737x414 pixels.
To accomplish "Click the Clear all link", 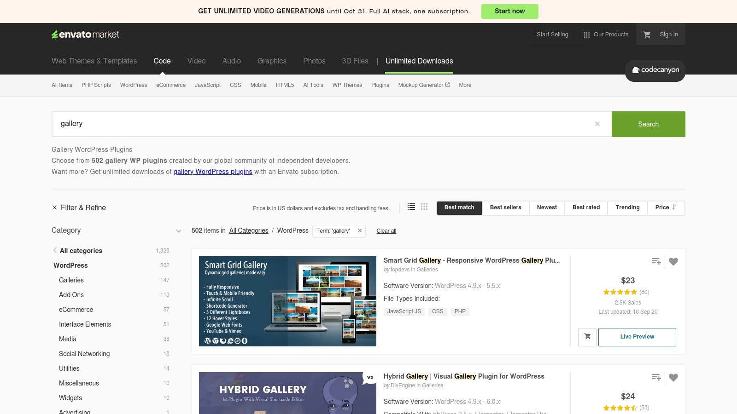I will click(386, 231).
